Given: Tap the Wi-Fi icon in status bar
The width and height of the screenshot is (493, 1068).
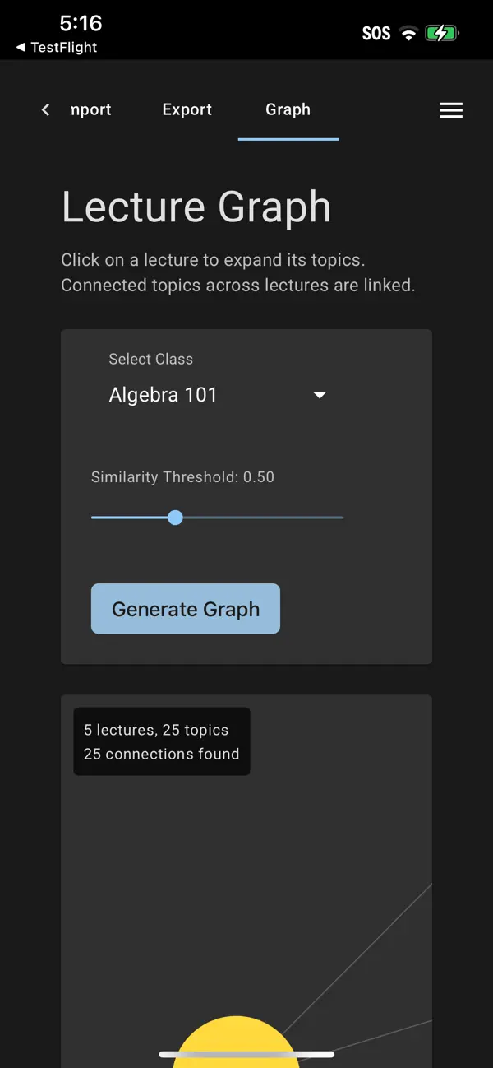Looking at the screenshot, I should [408, 34].
